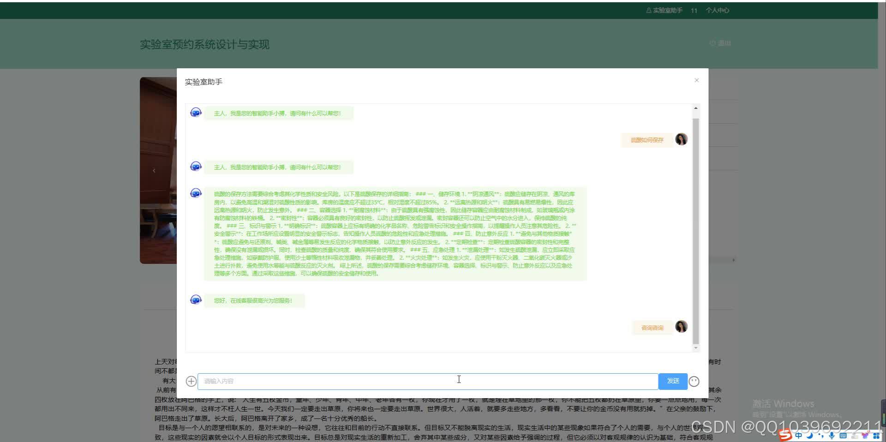Click the 发送 send button
Image resolution: width=886 pixels, height=442 pixels.
pos(672,381)
